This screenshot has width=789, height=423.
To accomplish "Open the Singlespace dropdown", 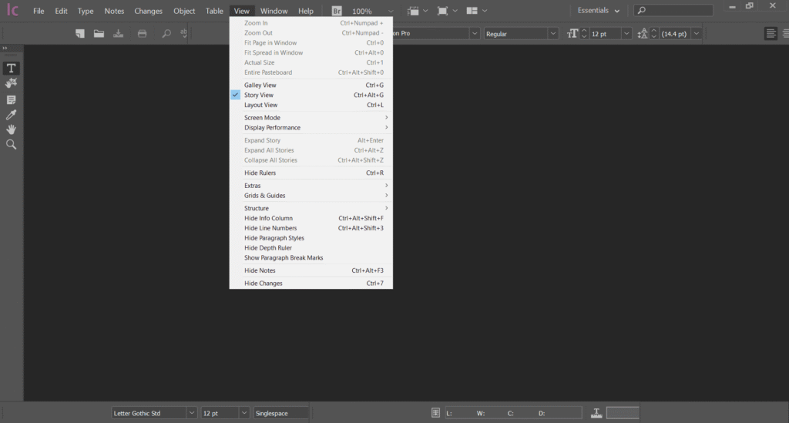I will [x=280, y=413].
